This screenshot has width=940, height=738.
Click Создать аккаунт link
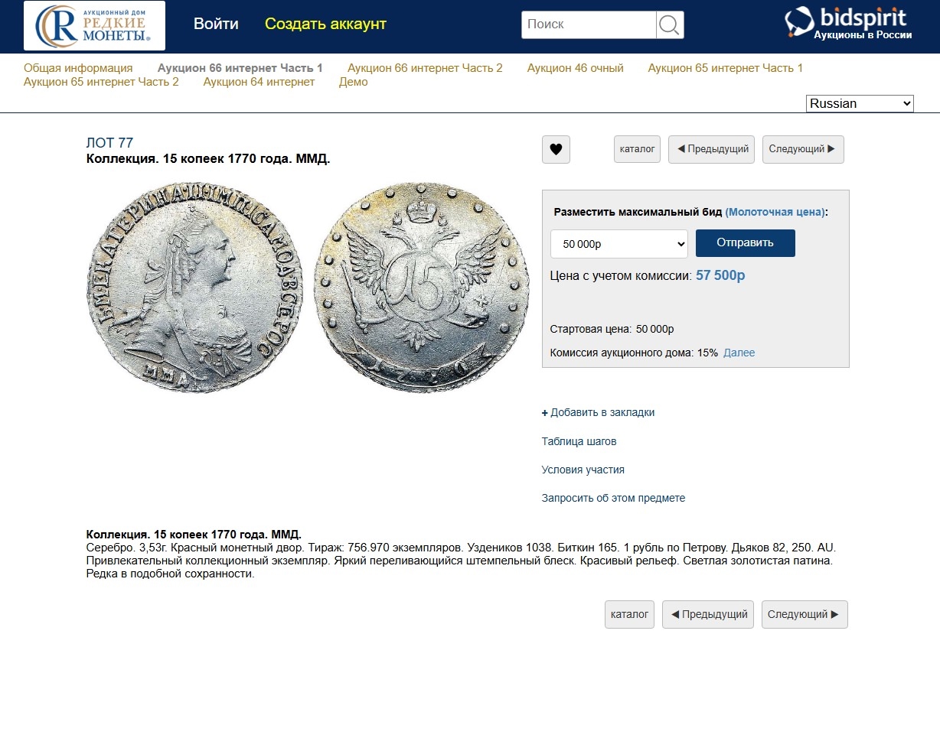(x=325, y=24)
